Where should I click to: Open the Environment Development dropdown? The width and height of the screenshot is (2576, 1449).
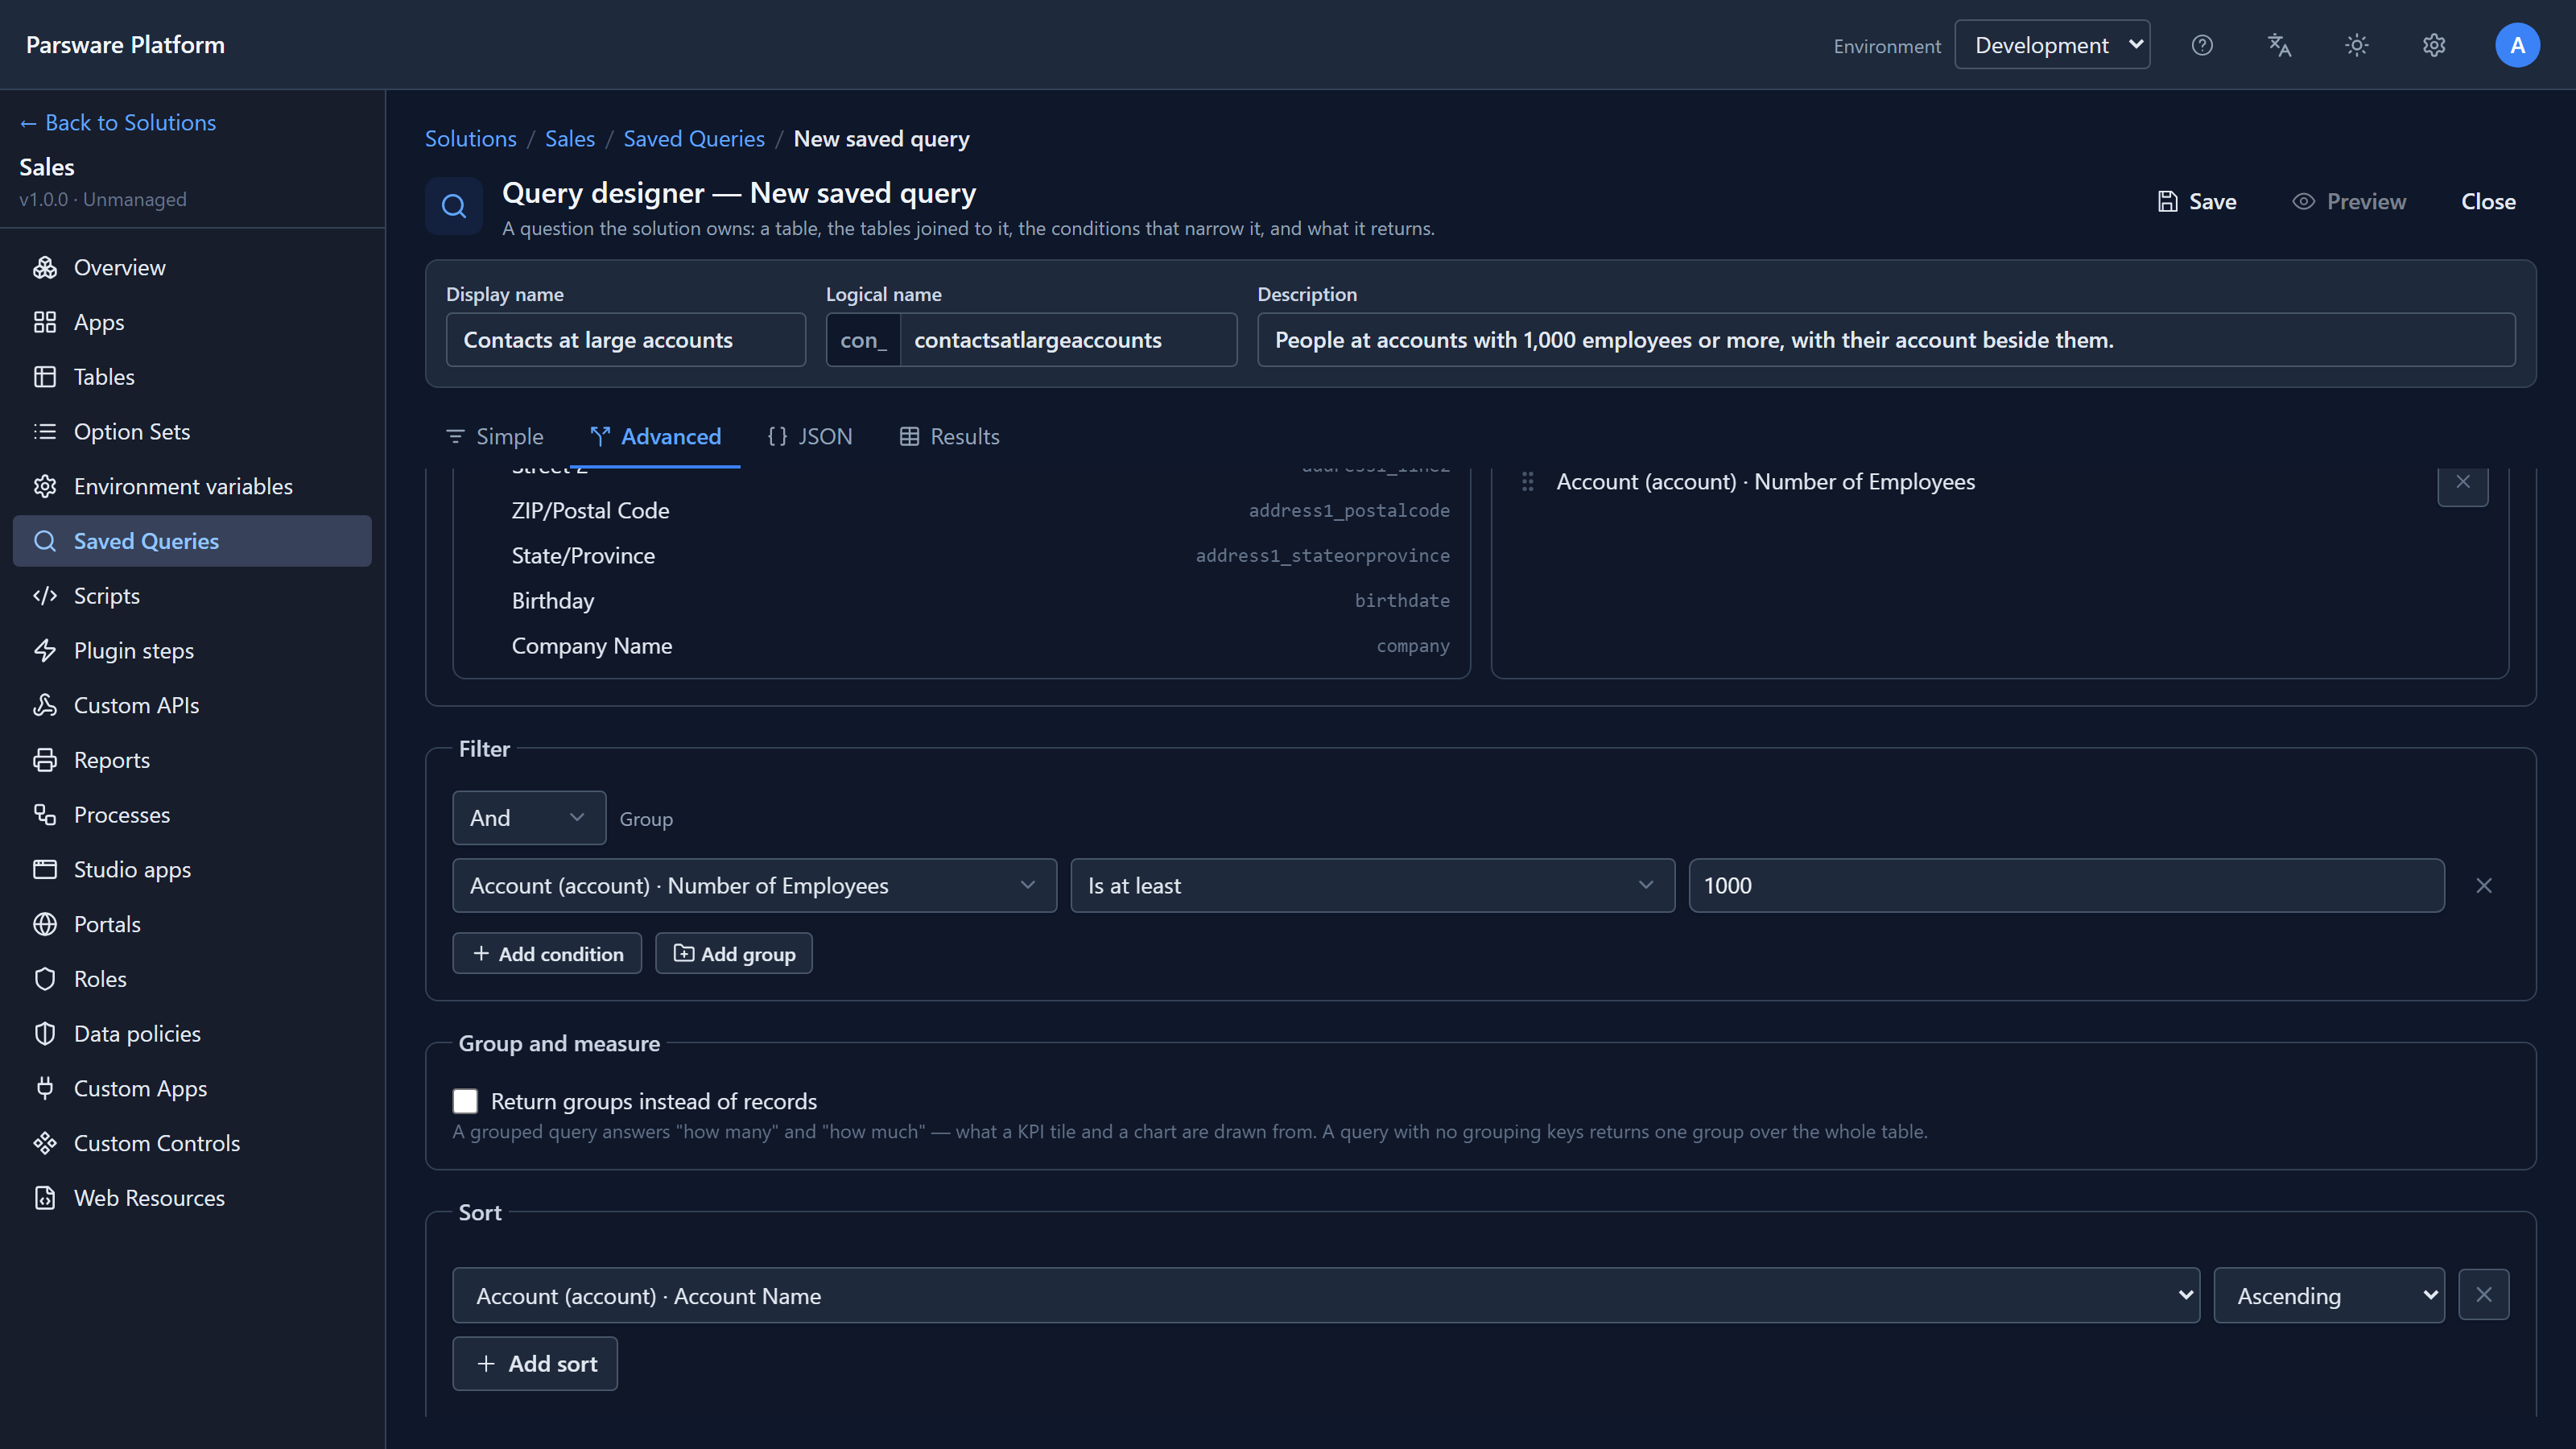coord(2052,45)
